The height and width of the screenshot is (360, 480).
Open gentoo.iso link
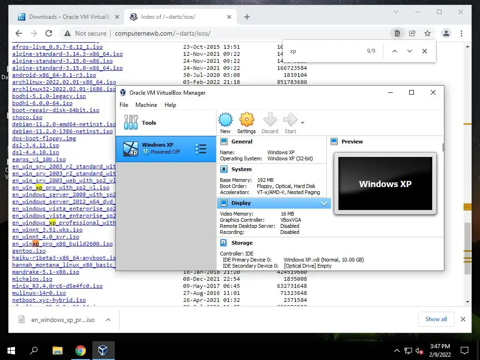pyautogui.click(x=29, y=251)
